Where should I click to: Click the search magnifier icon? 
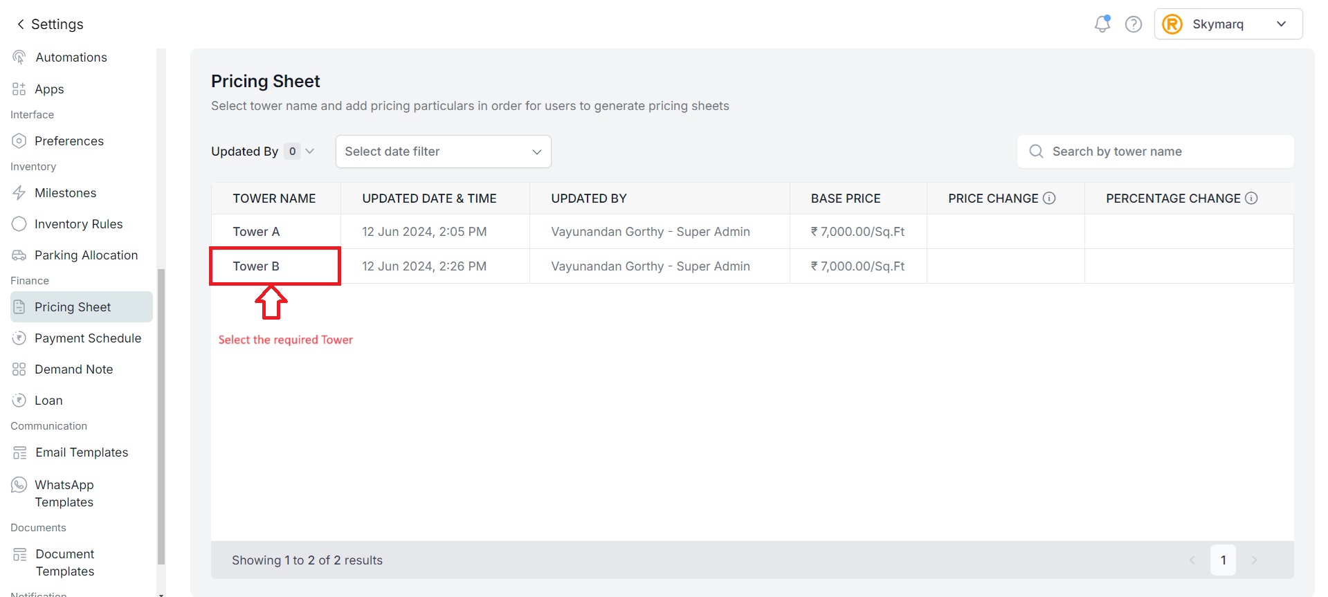(1036, 151)
